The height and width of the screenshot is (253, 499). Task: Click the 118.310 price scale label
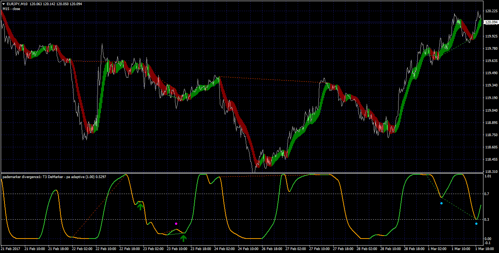point(491,172)
